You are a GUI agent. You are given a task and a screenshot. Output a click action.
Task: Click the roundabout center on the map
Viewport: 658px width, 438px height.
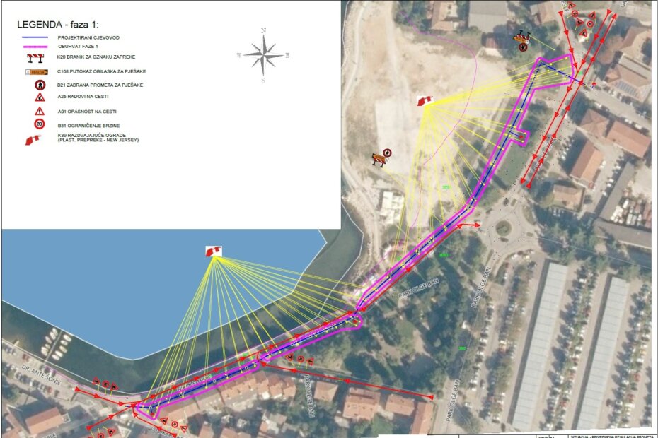click(503, 228)
